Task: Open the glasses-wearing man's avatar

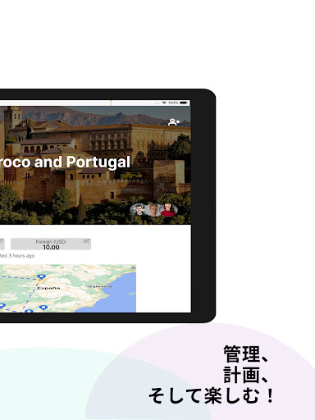Action: pos(139,210)
